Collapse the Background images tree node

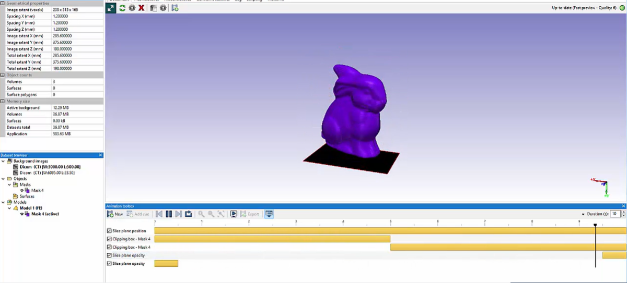(3, 161)
